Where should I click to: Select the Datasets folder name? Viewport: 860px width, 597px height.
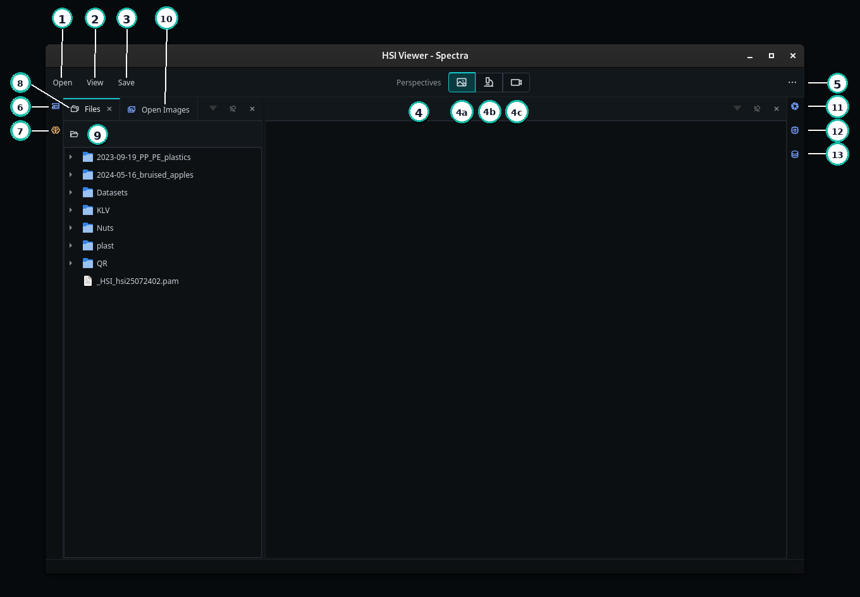[112, 192]
